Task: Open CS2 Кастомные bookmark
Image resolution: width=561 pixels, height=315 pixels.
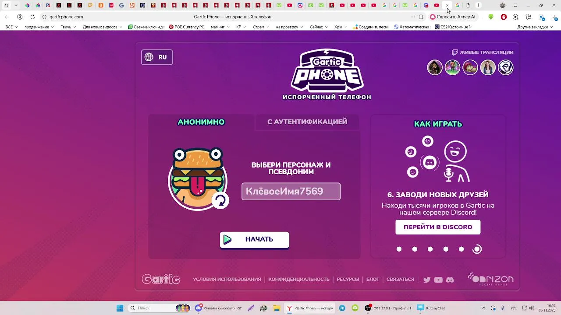Action: pos(453,27)
